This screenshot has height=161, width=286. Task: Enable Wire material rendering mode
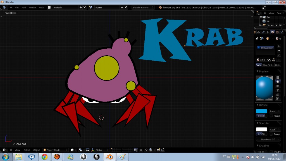265,65
